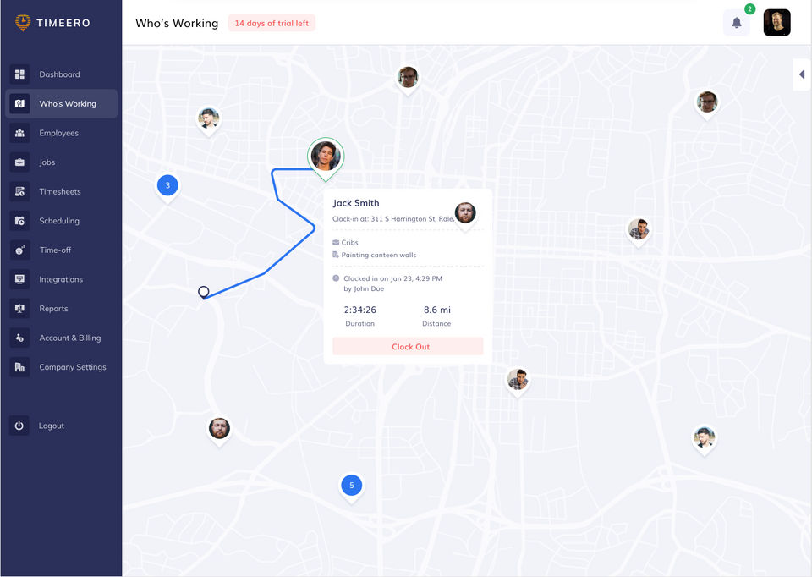The width and height of the screenshot is (812, 577).
Task: Click the employee pin near top-right of map
Action: point(707,103)
